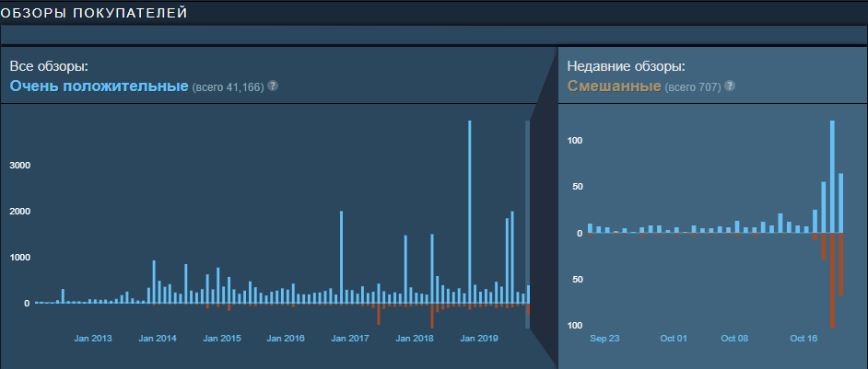Click the Jan 2018 axis label
This screenshot has width=868, height=369.
pyautogui.click(x=414, y=339)
